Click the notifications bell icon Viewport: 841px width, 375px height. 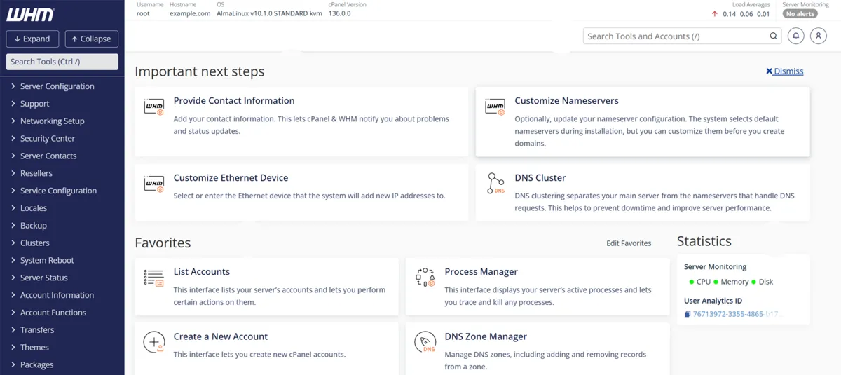(795, 36)
